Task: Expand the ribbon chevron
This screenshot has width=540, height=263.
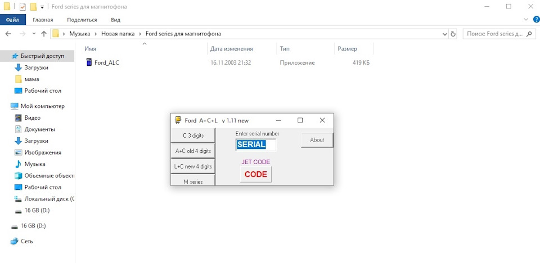Action: tap(526, 20)
